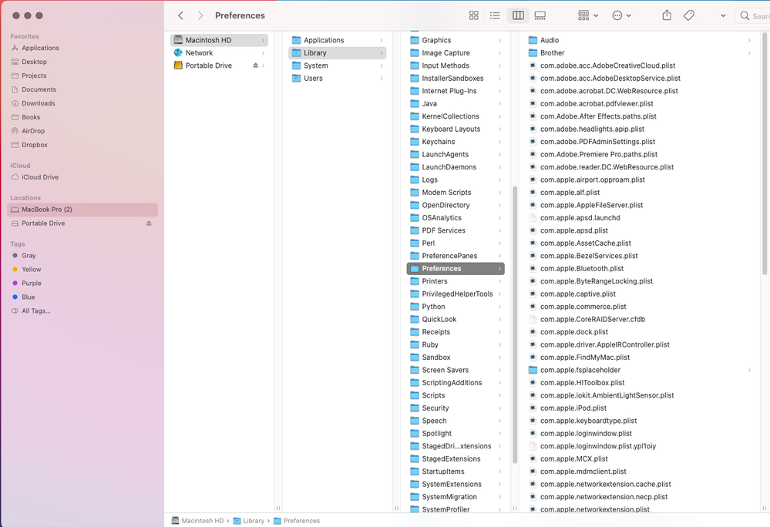This screenshot has width=770, height=527.
Task: Select Library folder in second column
Action: [338, 53]
